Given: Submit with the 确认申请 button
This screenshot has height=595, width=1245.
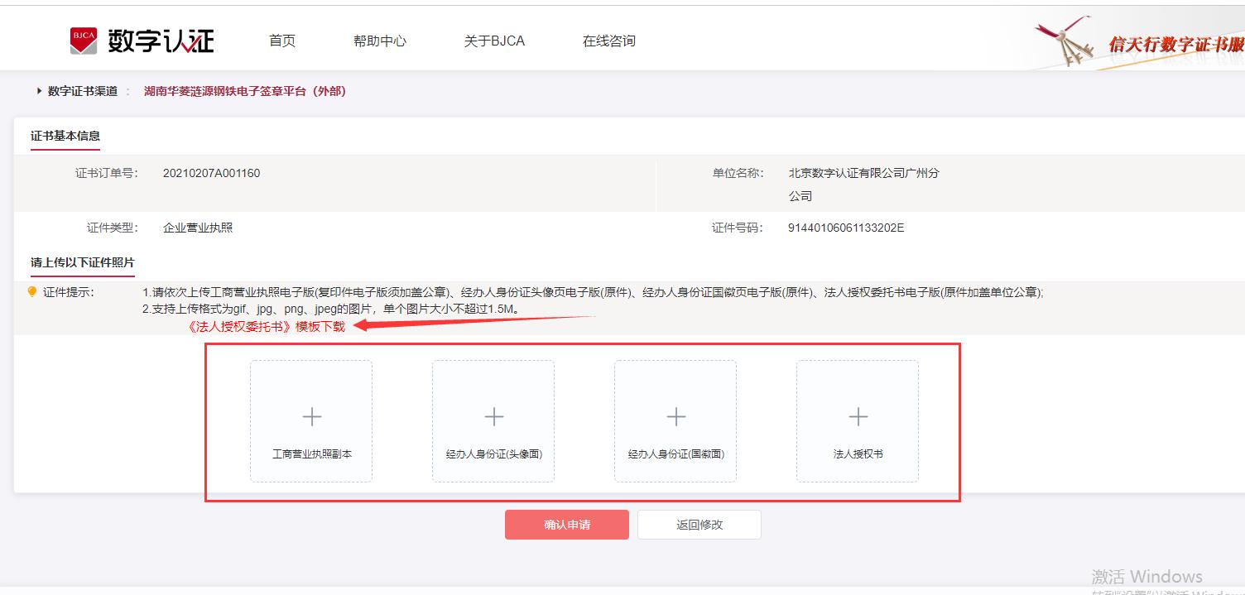Looking at the screenshot, I should (x=566, y=524).
